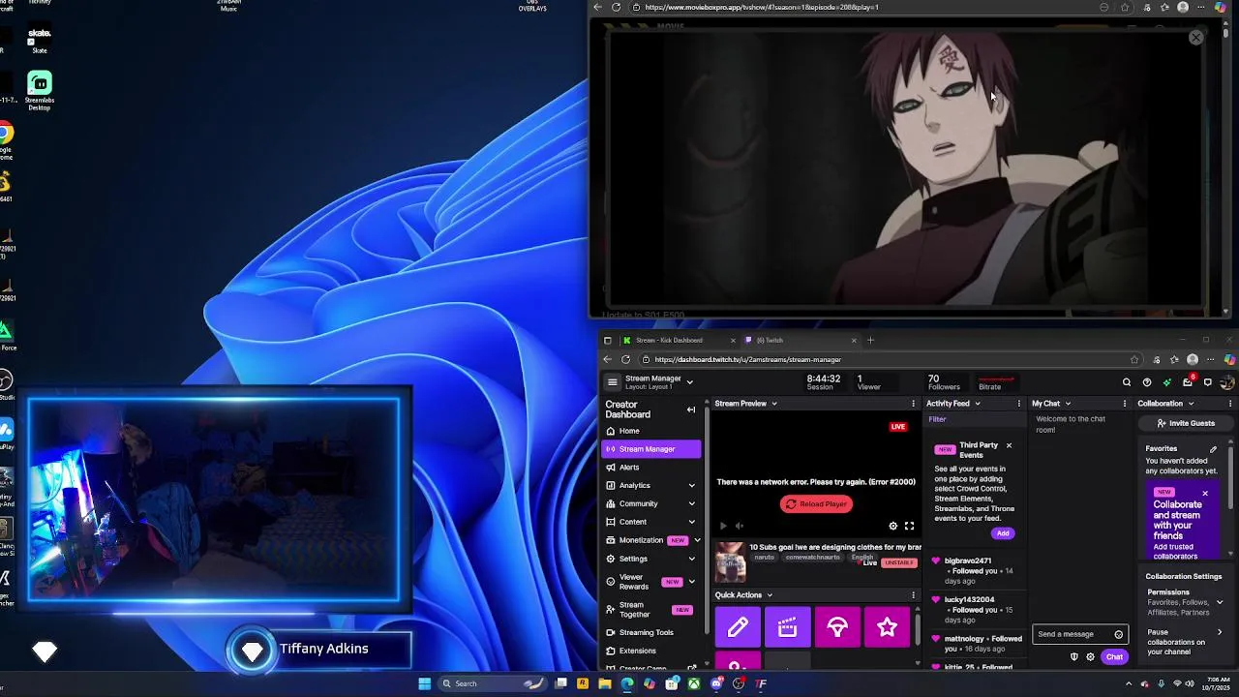Select Stream Manager in the sidebar
This screenshot has height=697, width=1239.
(x=650, y=449)
